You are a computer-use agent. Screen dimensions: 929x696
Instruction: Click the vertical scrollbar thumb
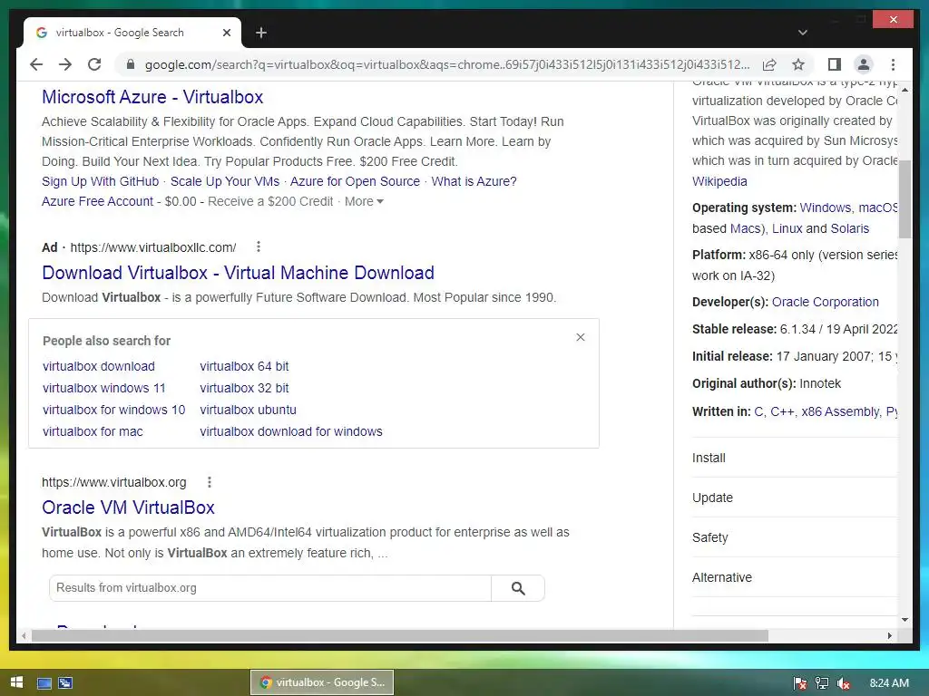coord(905,198)
